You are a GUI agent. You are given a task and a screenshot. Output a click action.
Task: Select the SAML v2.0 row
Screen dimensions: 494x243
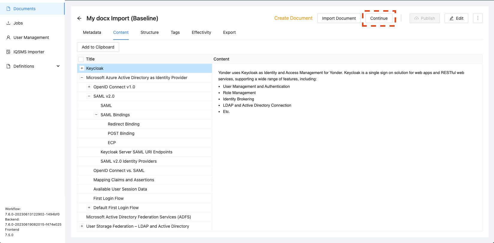pyautogui.click(x=145, y=96)
